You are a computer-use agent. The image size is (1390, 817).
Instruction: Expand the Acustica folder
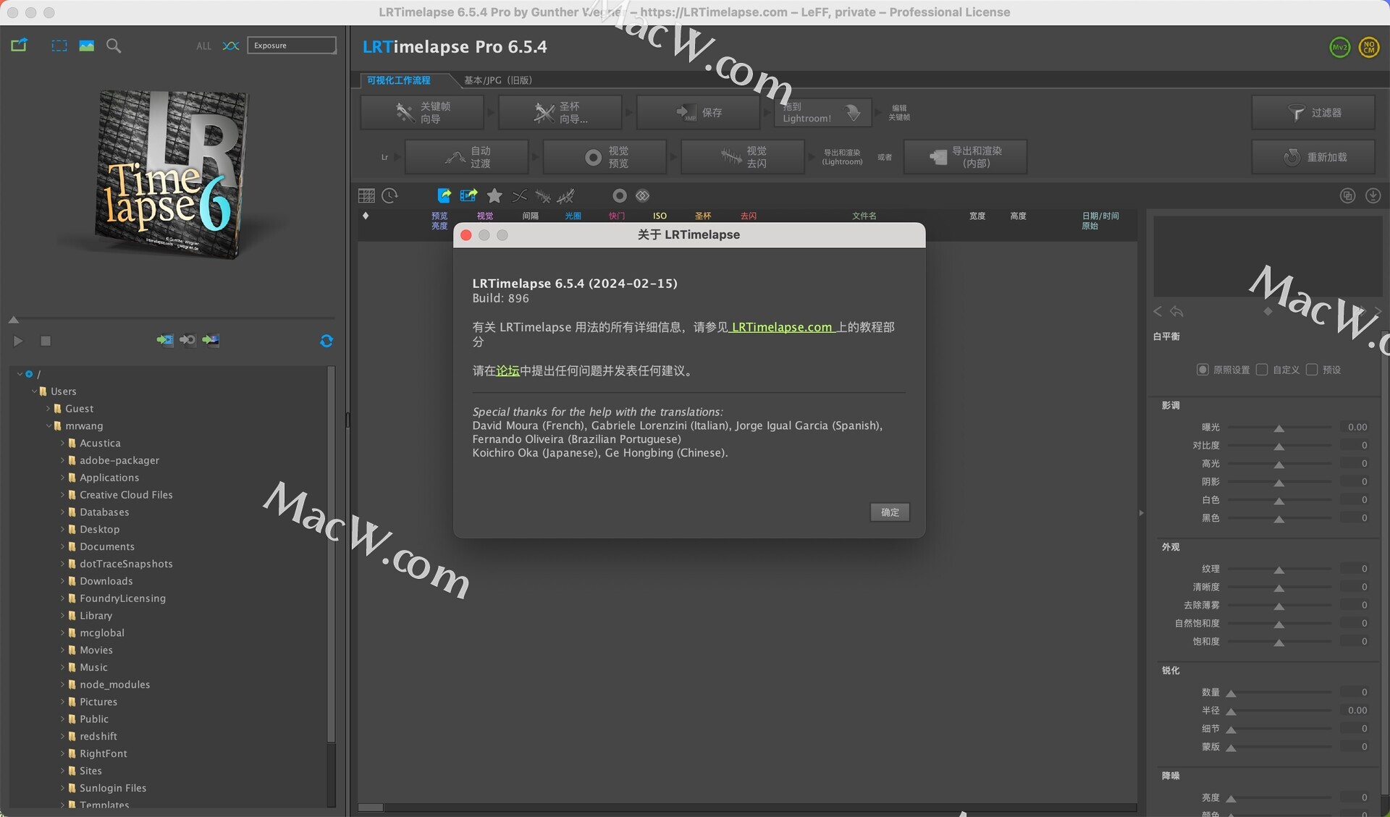tap(63, 444)
